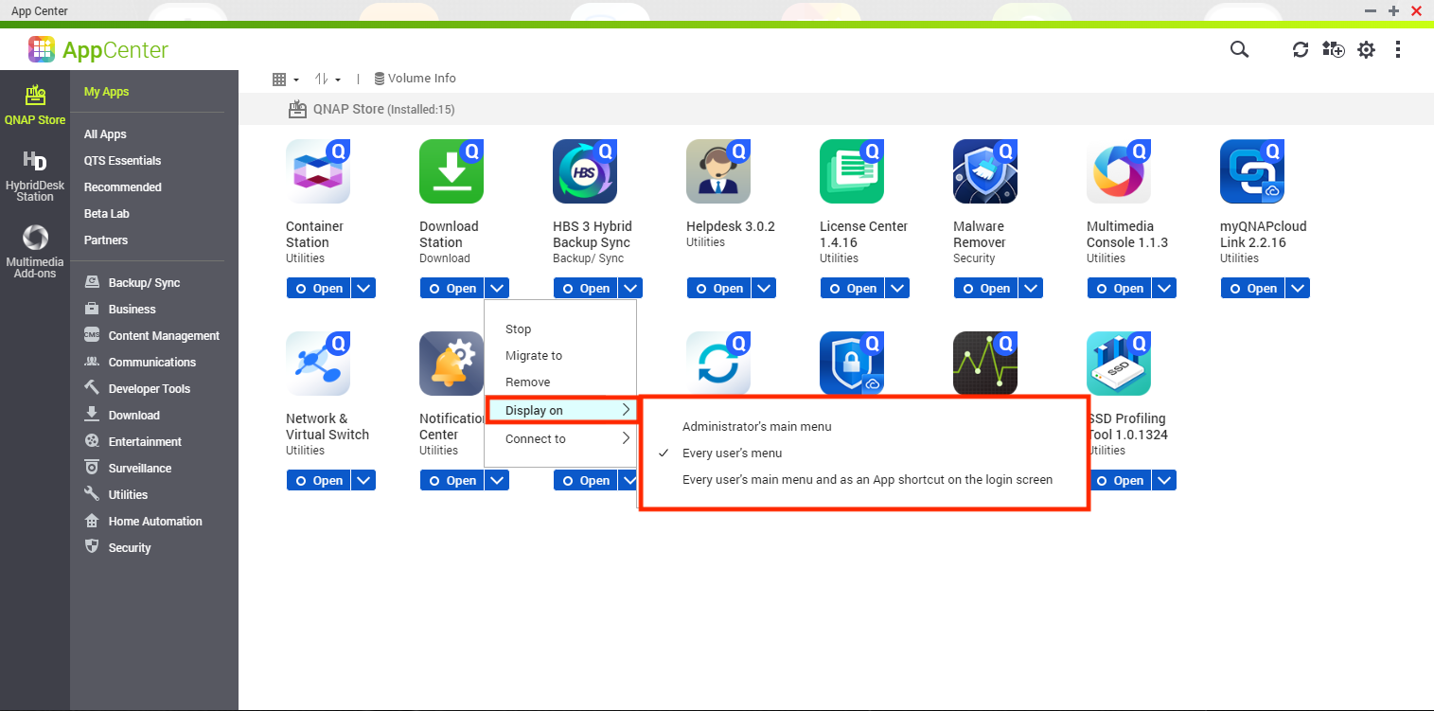Click the manual install app icon
The width and height of the screenshot is (1434, 711).
tap(1333, 50)
